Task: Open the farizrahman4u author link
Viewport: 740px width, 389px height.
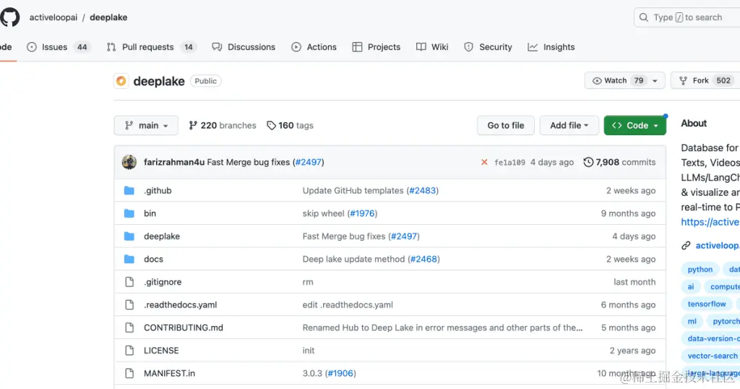Action: 174,162
